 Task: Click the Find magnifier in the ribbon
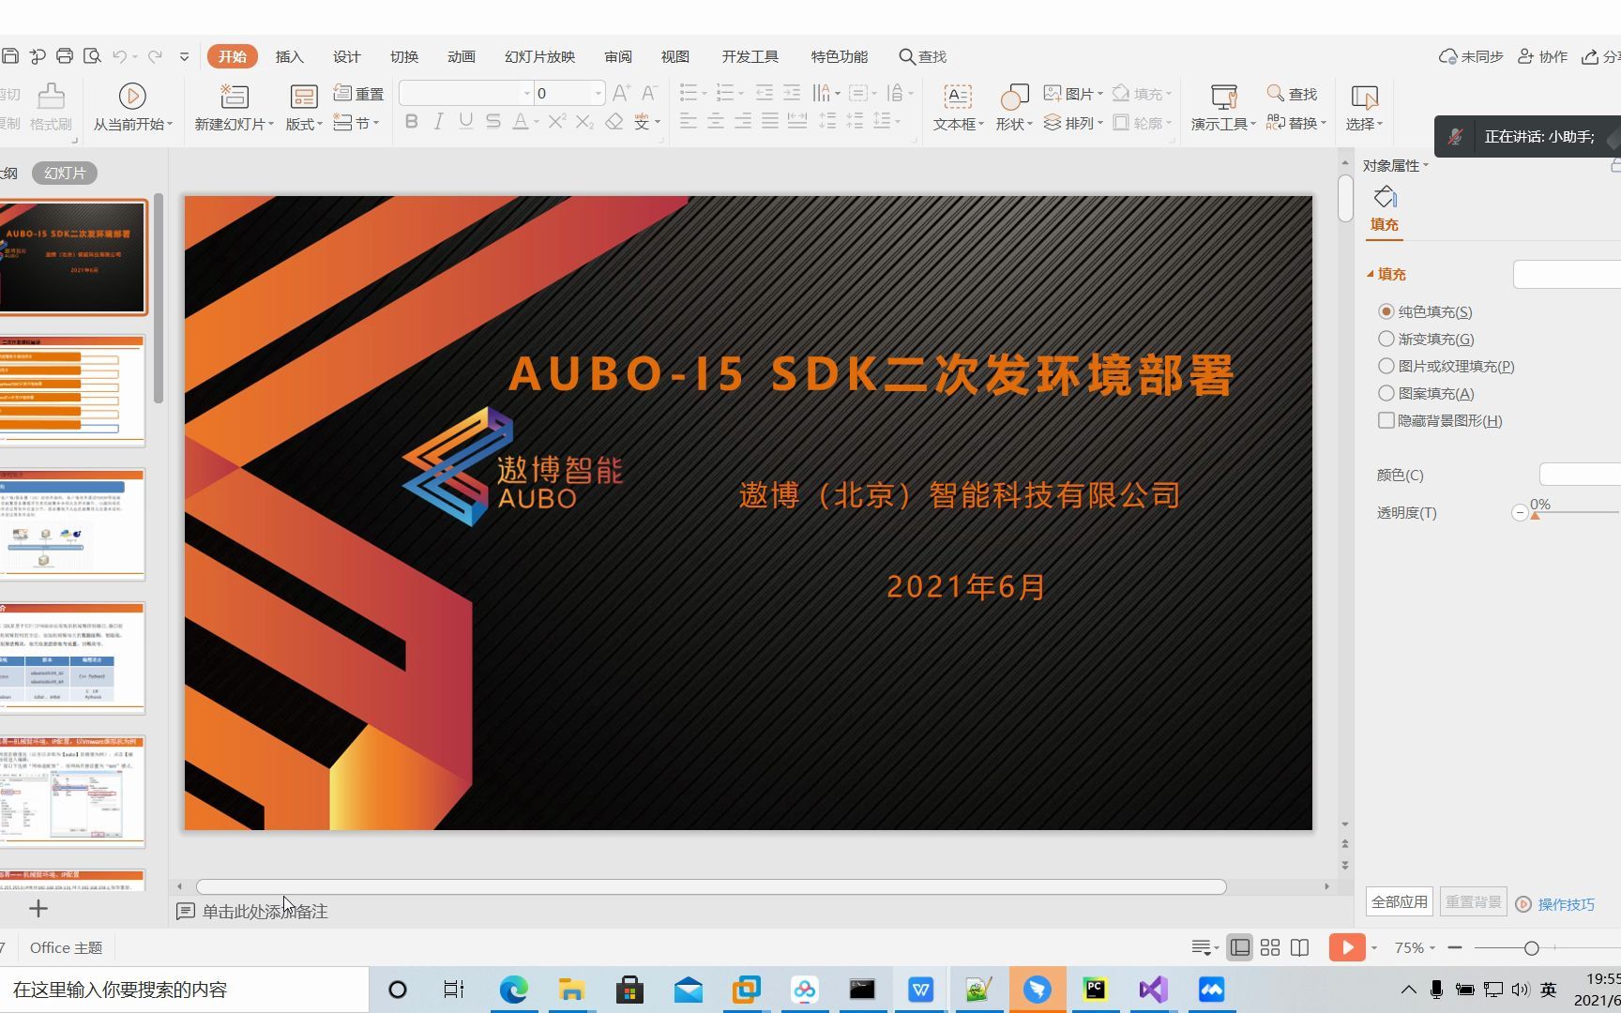point(1276,94)
